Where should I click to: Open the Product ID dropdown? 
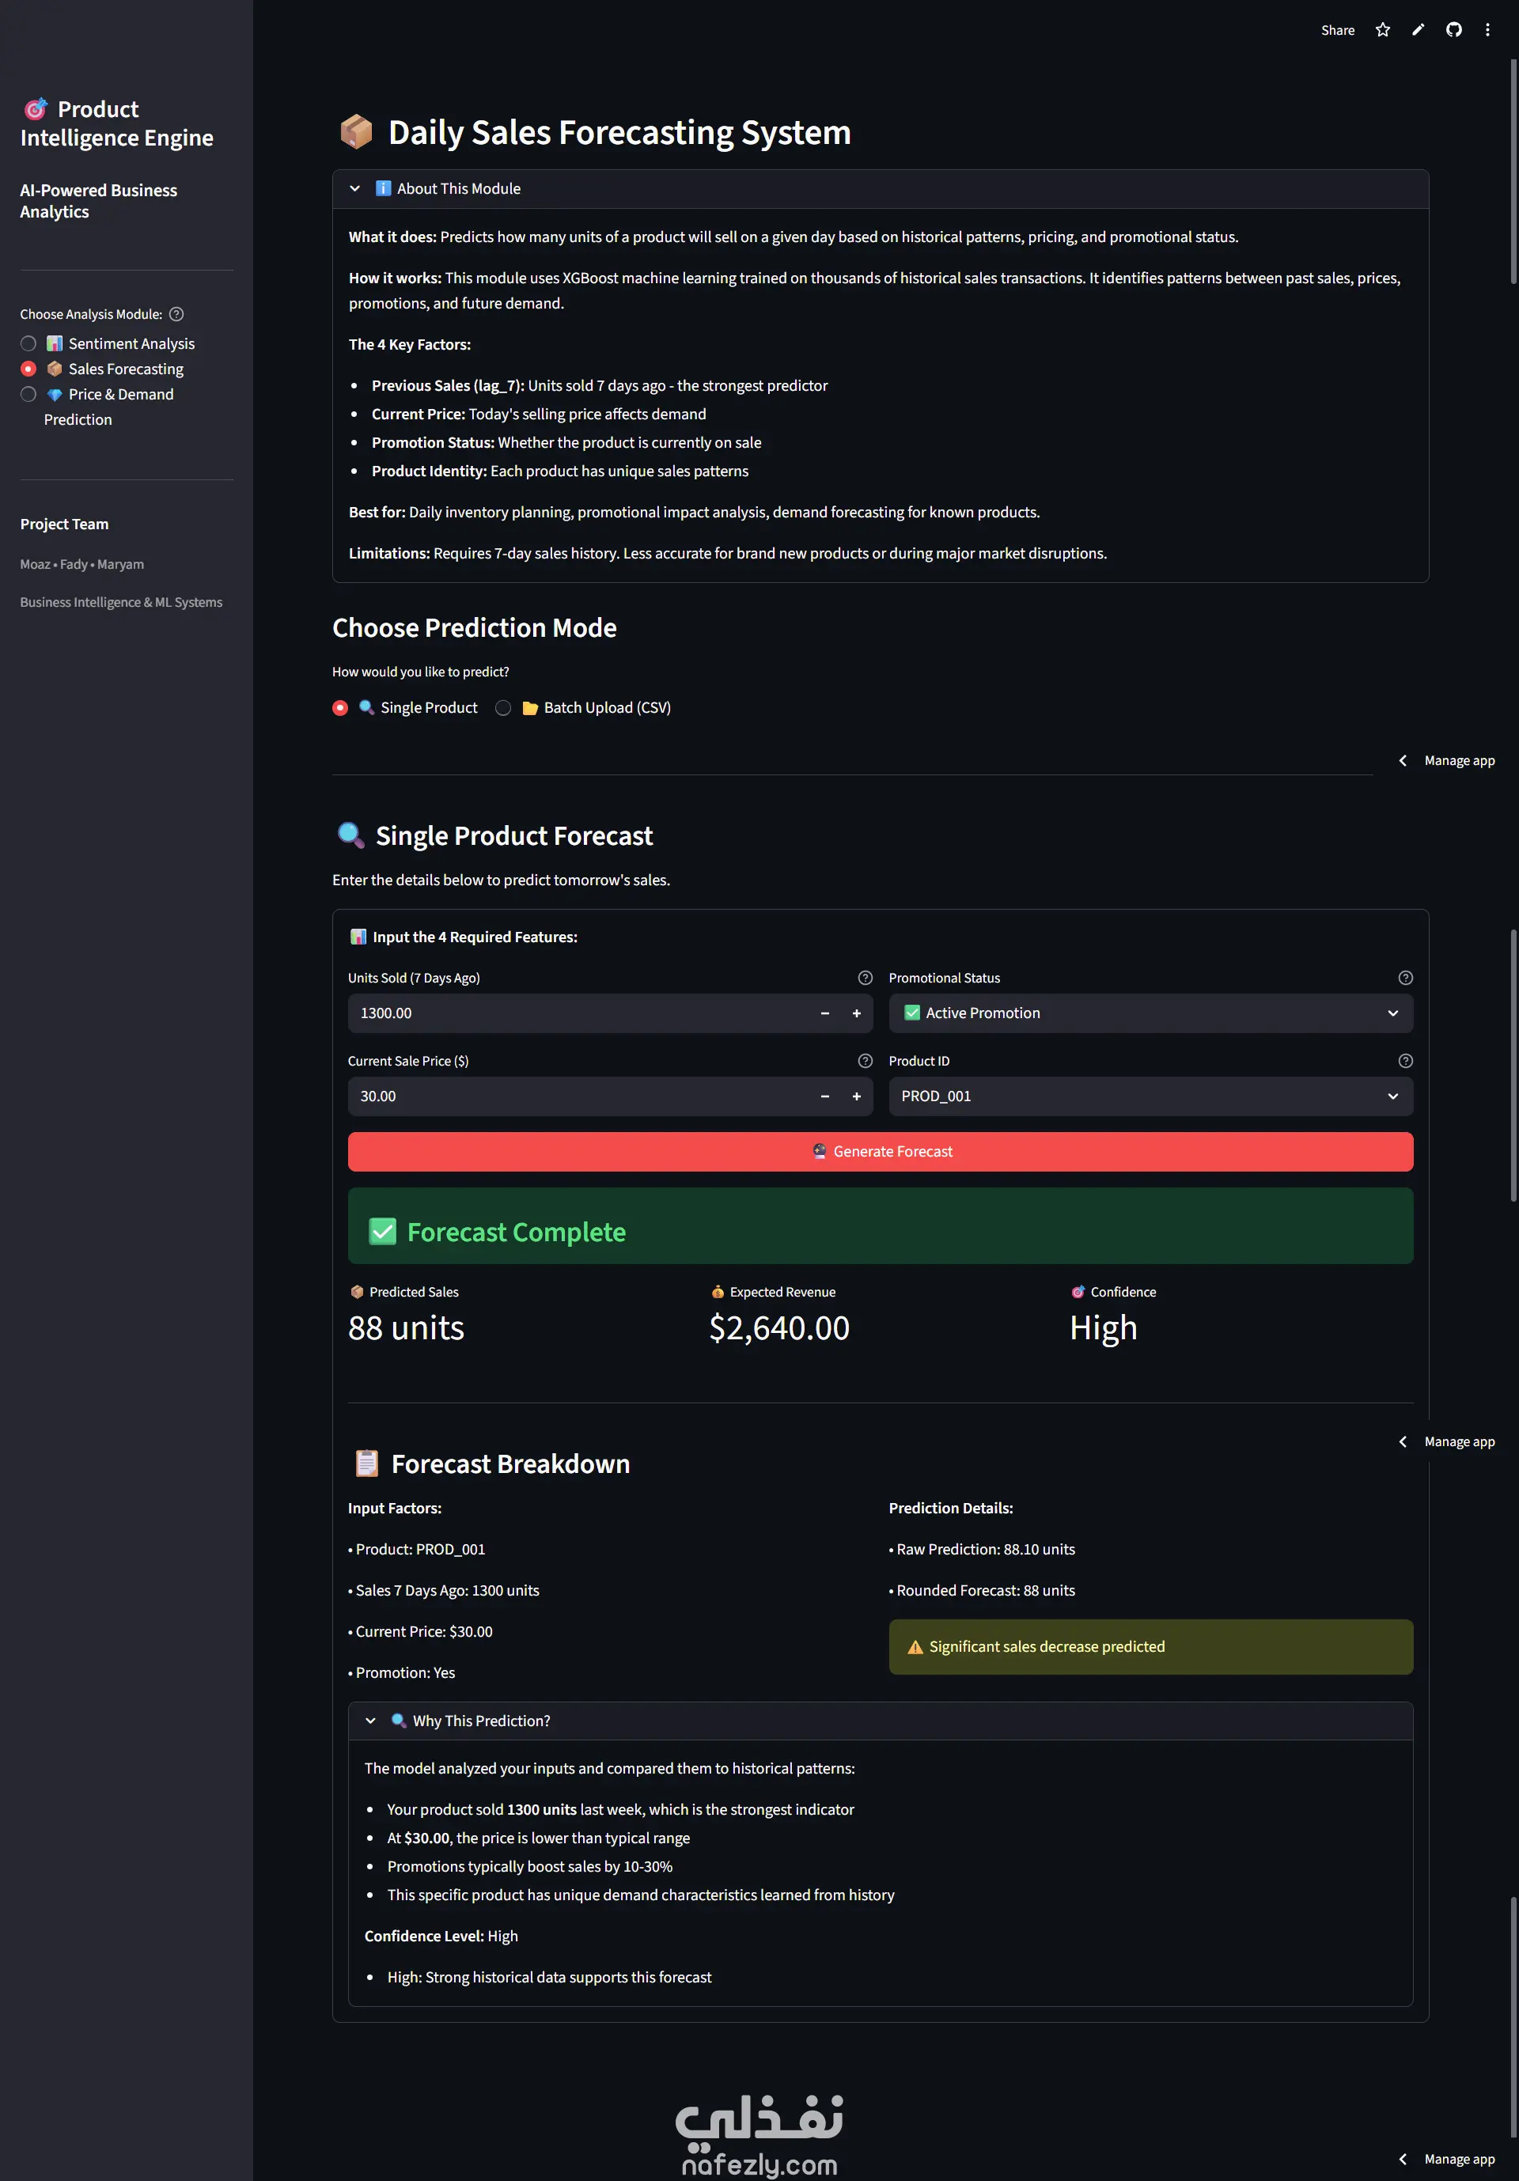(1150, 1096)
